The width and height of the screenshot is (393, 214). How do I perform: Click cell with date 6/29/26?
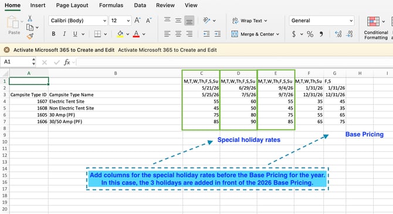[238, 88]
